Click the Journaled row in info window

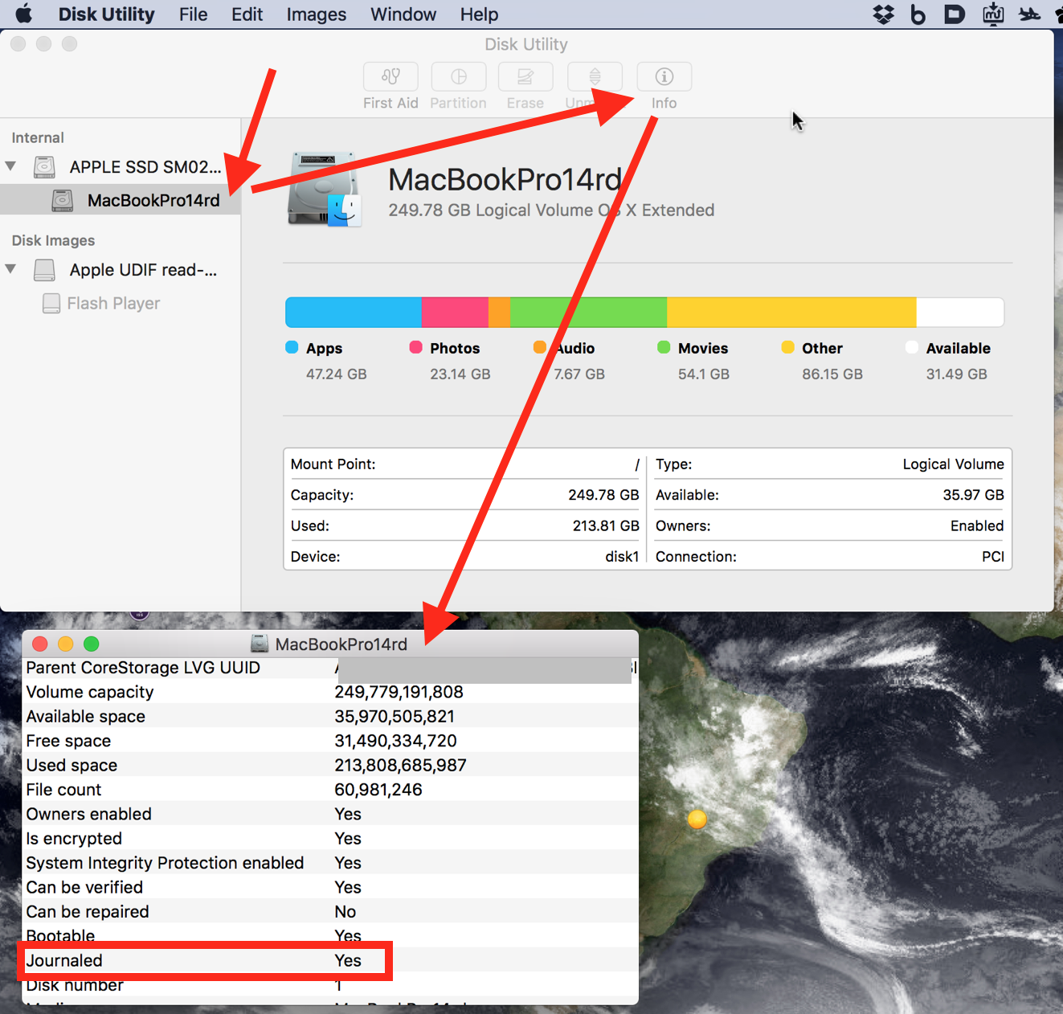330,960
